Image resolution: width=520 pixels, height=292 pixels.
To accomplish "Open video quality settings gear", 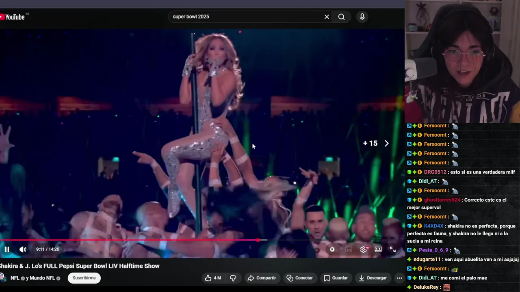I will pos(364,249).
